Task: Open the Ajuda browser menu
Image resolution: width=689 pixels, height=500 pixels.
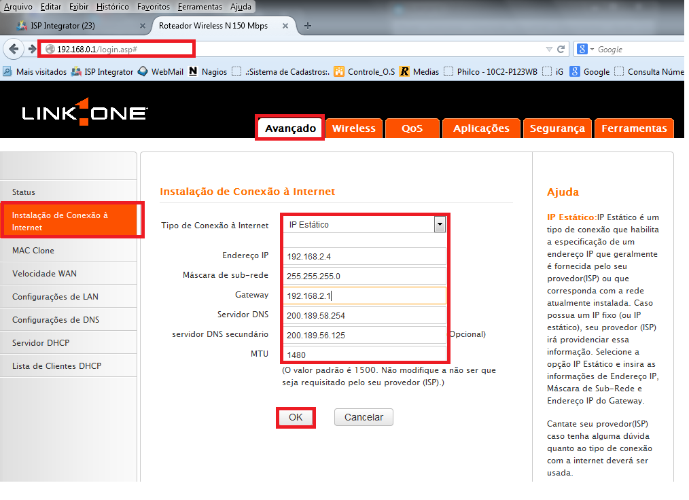Action: [241, 7]
